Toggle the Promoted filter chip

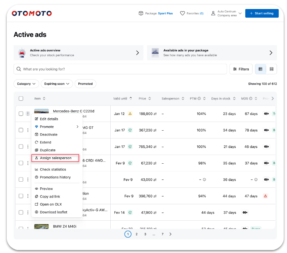tap(85, 84)
